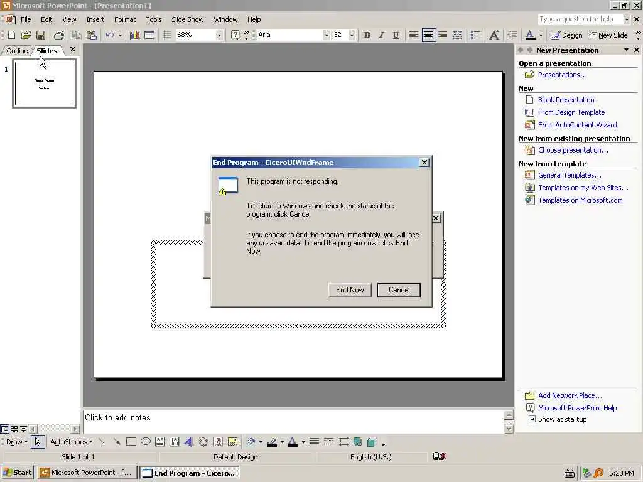Click the Align Left icon
The width and height of the screenshot is (643, 482).
pos(413,35)
